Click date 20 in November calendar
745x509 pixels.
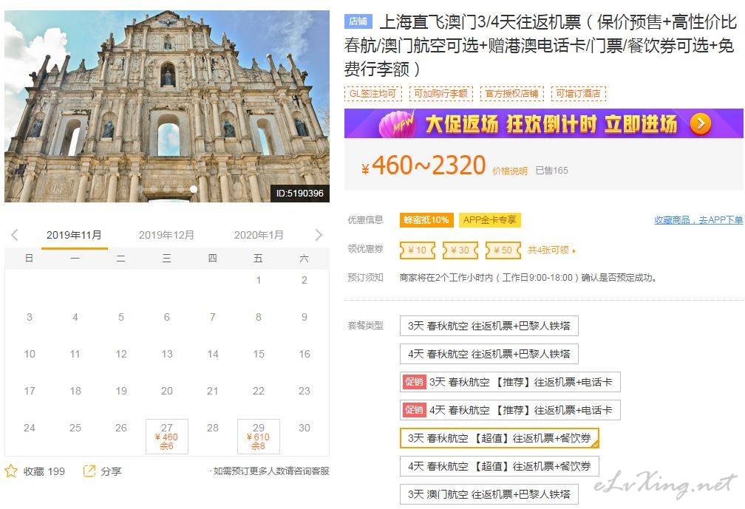click(x=167, y=391)
